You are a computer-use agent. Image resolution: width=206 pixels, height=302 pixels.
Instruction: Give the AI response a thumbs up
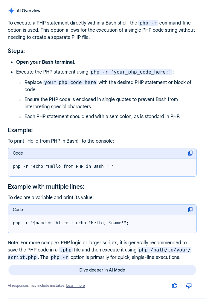coord(175,286)
